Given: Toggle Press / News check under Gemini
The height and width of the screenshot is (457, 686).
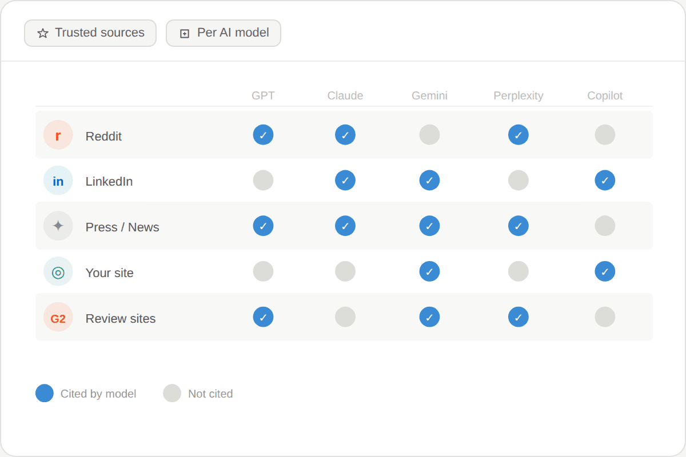Looking at the screenshot, I should [430, 226].
